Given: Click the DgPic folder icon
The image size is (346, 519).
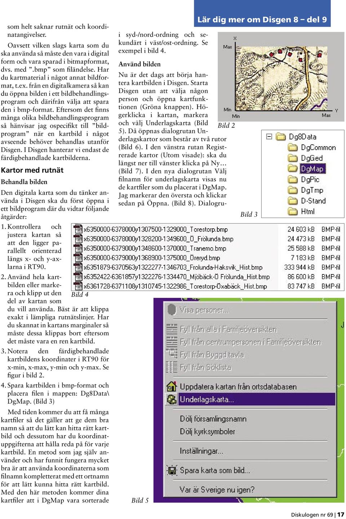Looking at the screenshot, I should pos(293,179).
